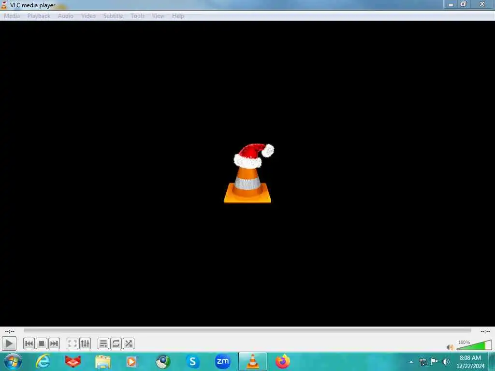Screen dimensions: 495x371
Task: Launch Internet Explorer from taskbar
Action: 43,361
